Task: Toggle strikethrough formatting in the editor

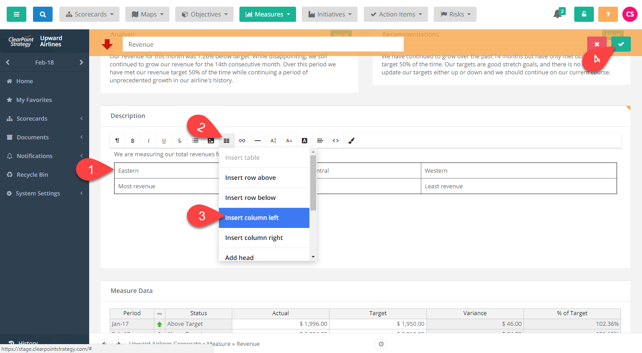Action: (179, 140)
